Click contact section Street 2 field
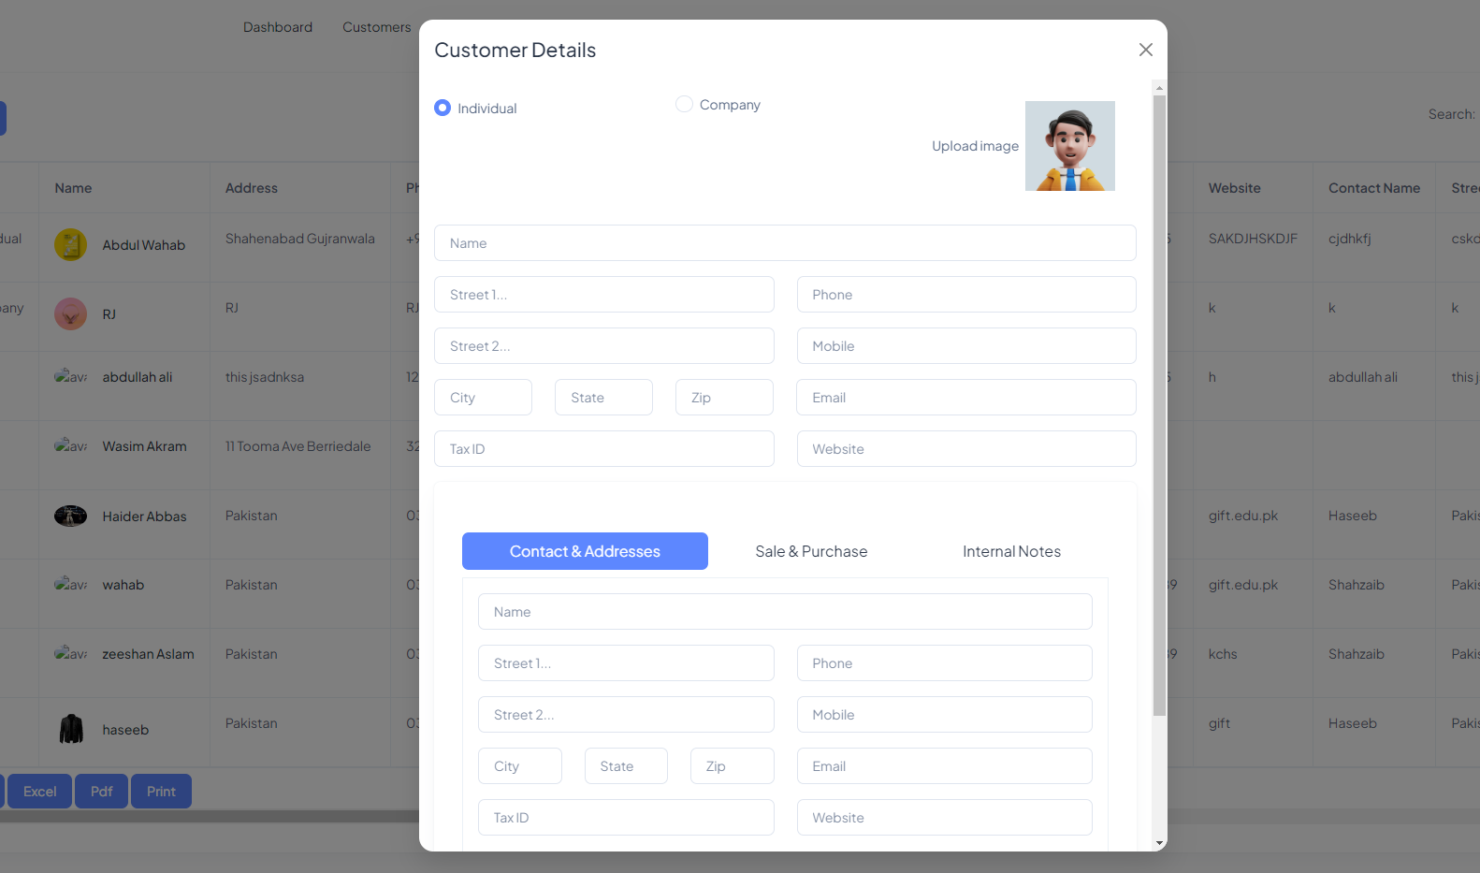This screenshot has width=1480, height=873. pyautogui.click(x=626, y=715)
